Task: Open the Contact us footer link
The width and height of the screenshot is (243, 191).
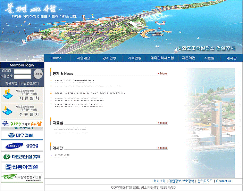Action: point(224,181)
